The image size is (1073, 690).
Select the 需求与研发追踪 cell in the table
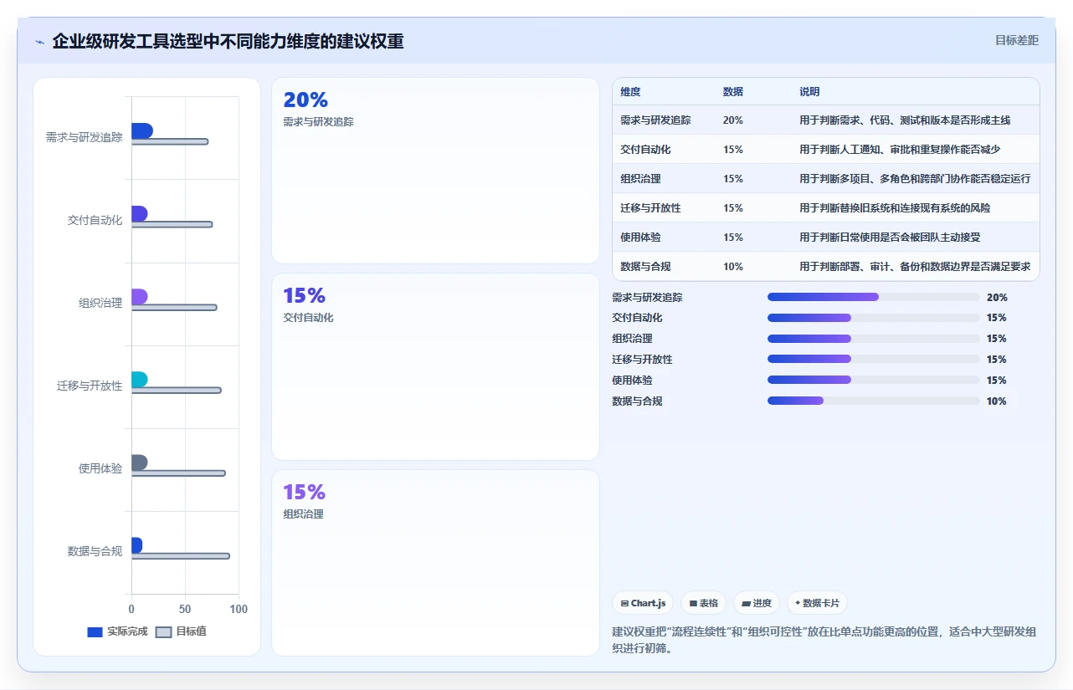click(x=655, y=120)
